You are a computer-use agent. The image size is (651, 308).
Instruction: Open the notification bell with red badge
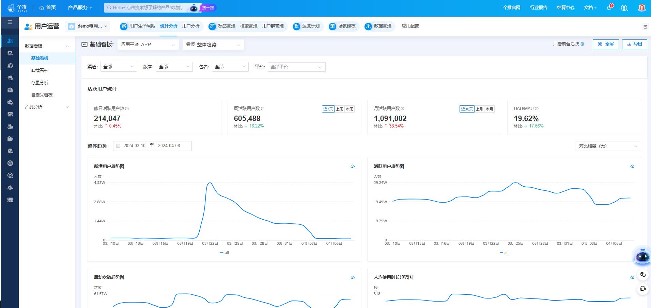(x=609, y=7)
